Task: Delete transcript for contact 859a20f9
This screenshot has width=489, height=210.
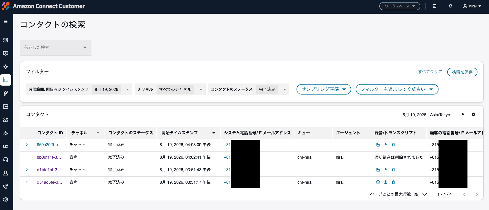Action: point(393,145)
